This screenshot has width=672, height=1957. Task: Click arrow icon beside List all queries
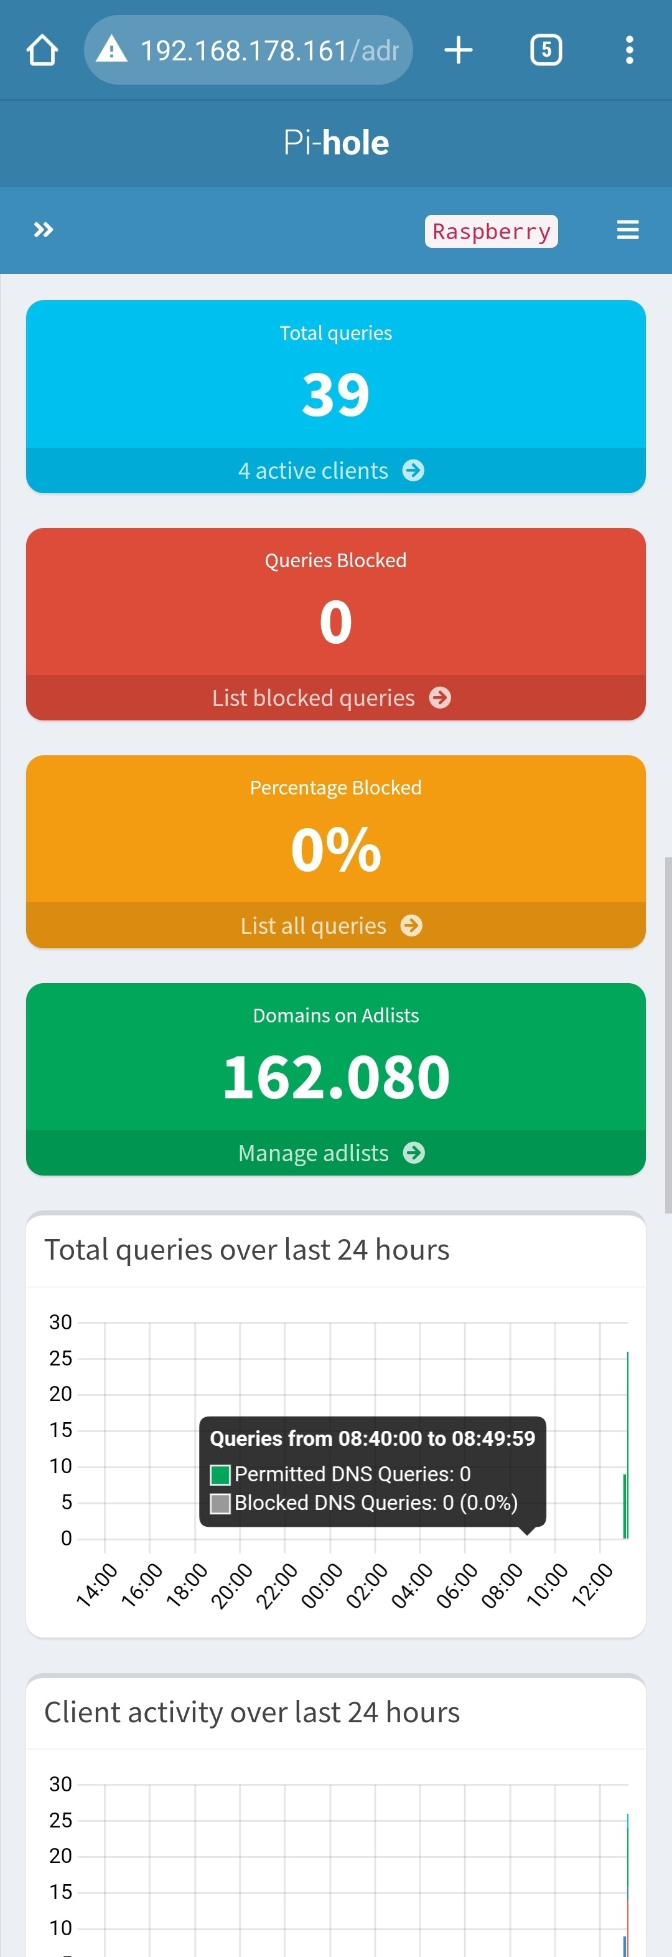(411, 926)
